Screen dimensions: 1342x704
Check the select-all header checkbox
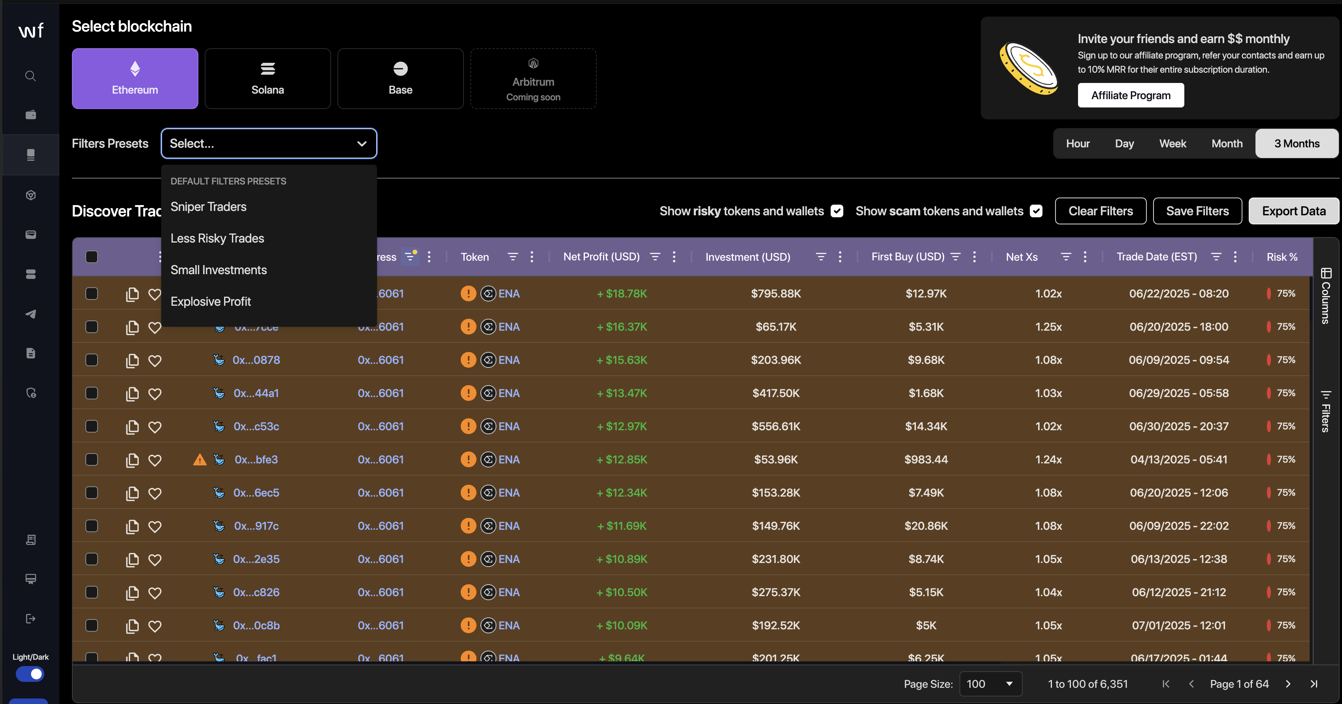92,257
